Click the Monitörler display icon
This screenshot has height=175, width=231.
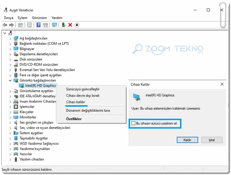16,117
